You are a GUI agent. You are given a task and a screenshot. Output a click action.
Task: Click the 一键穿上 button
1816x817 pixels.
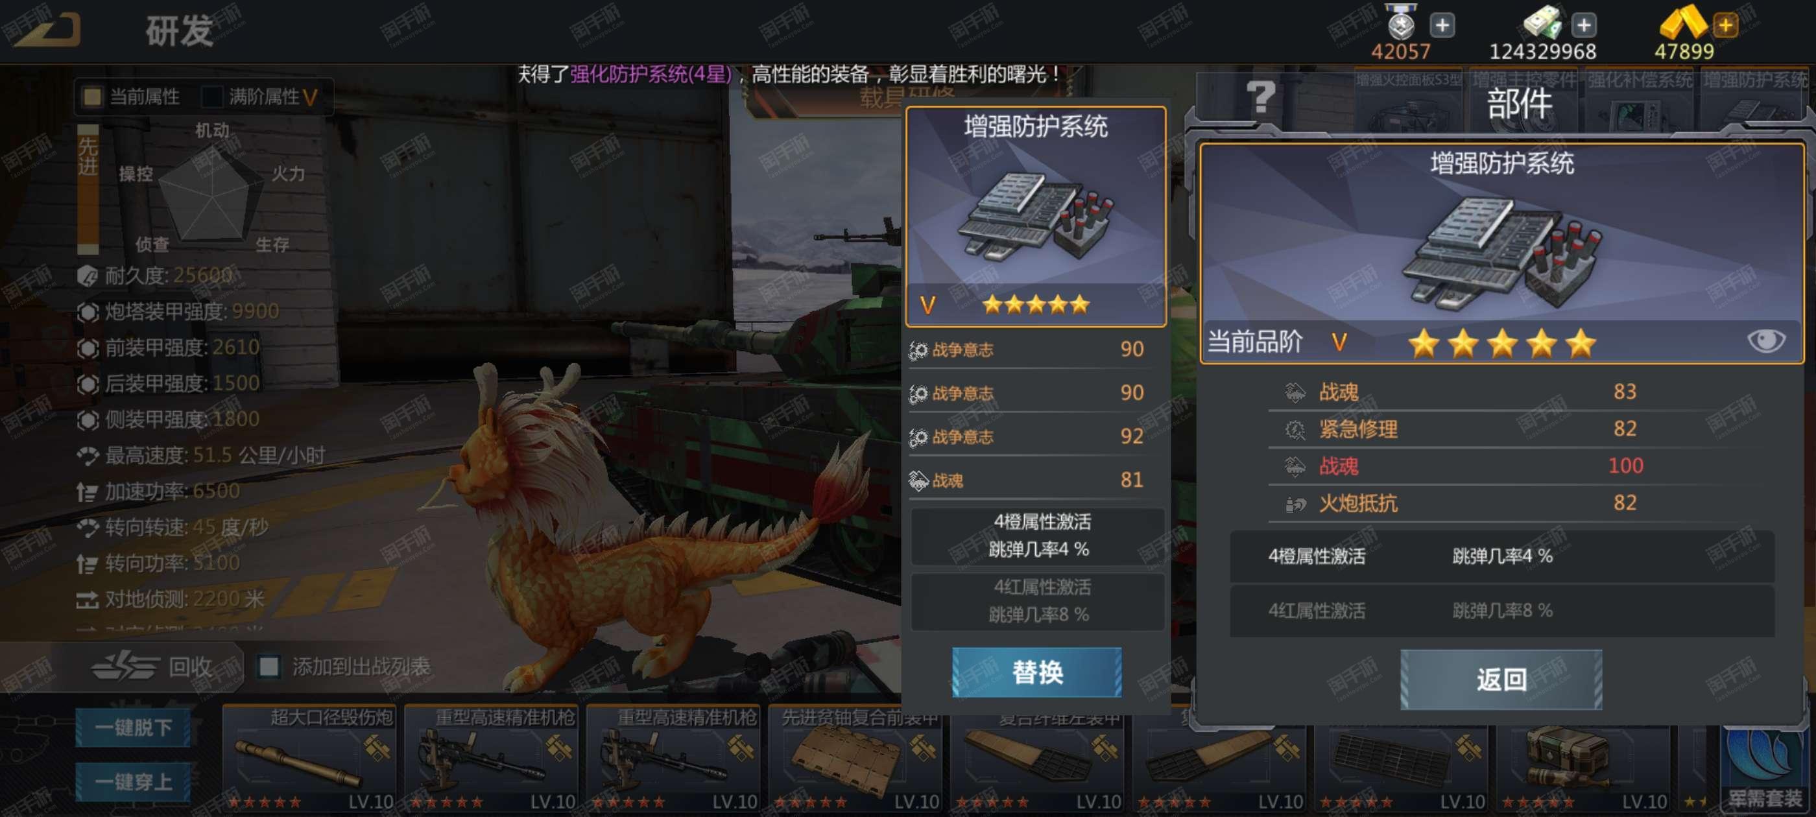133,781
